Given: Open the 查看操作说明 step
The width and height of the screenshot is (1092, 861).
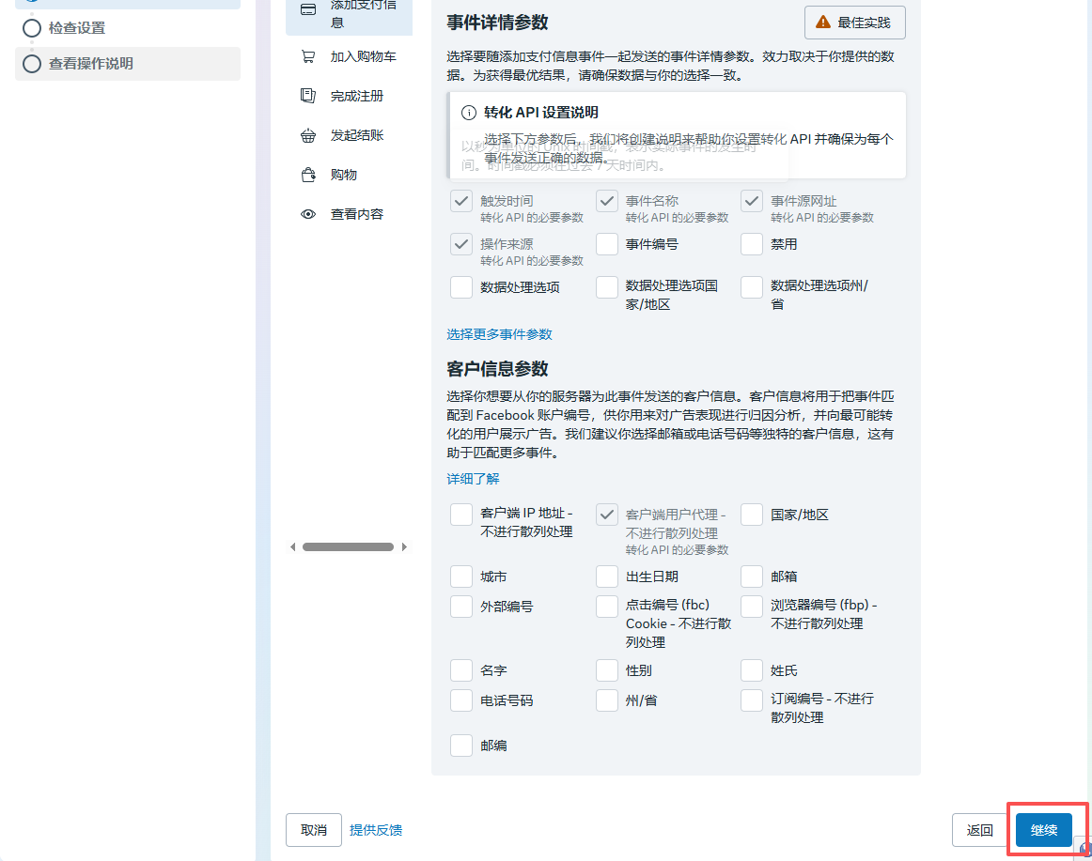Looking at the screenshot, I should (90, 64).
